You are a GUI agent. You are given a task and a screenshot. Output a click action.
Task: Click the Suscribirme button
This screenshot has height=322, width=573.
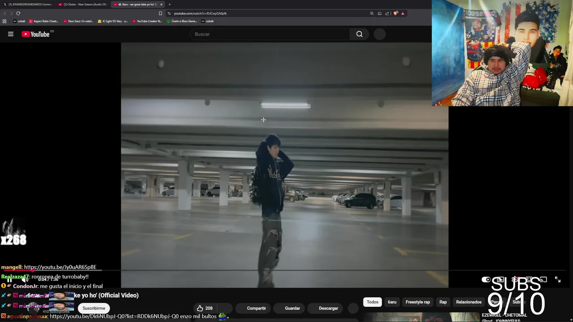94,308
